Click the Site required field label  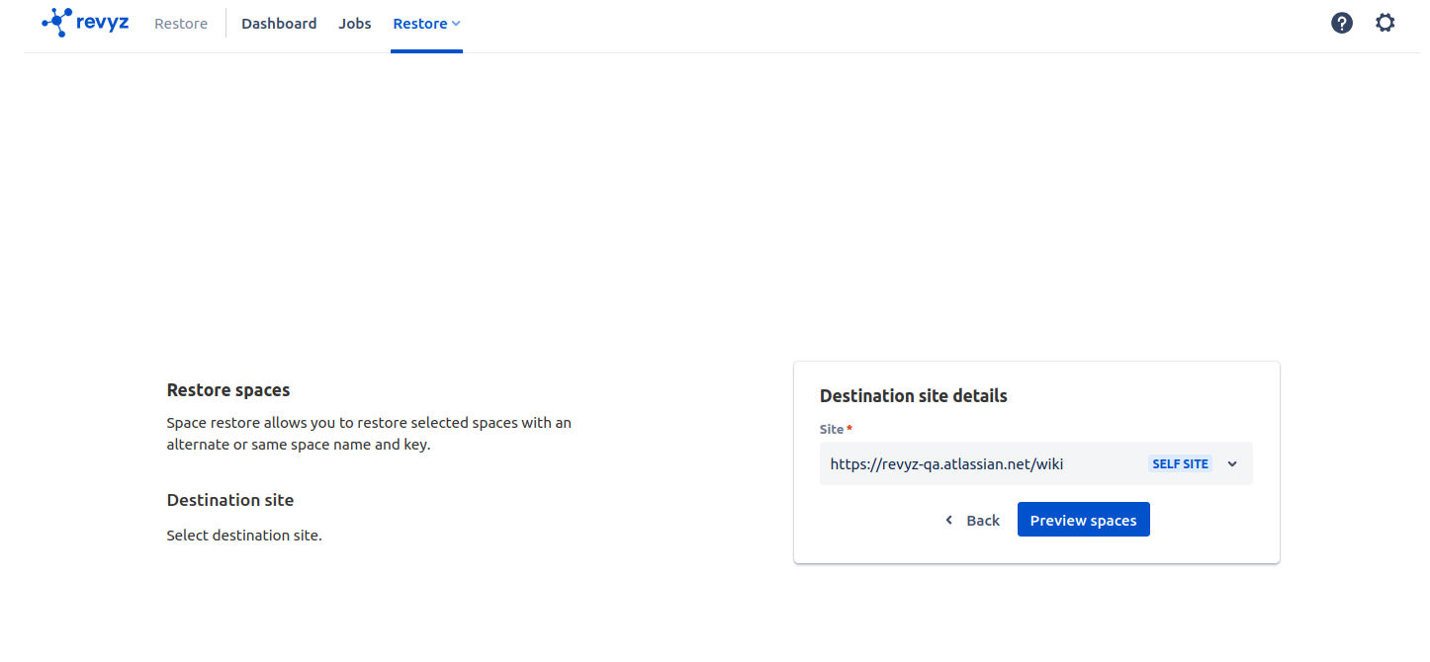(832, 429)
